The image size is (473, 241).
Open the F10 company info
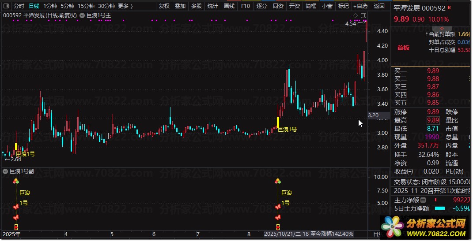point(246,6)
